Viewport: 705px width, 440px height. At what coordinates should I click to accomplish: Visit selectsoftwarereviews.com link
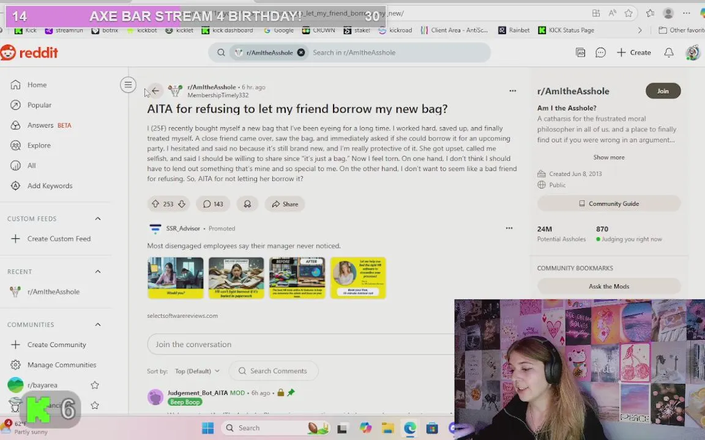[x=182, y=315]
